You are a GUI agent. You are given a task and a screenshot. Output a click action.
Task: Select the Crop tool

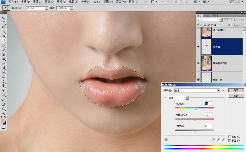coord(3,36)
